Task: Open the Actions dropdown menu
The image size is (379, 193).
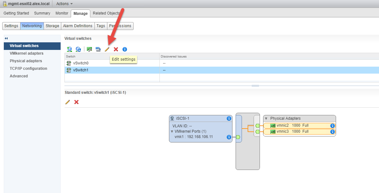Action: tap(64, 4)
